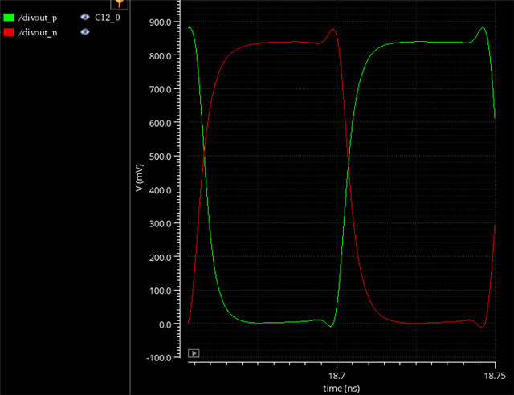Select the /divout_n signal name
514x395 pixels.
(x=38, y=32)
